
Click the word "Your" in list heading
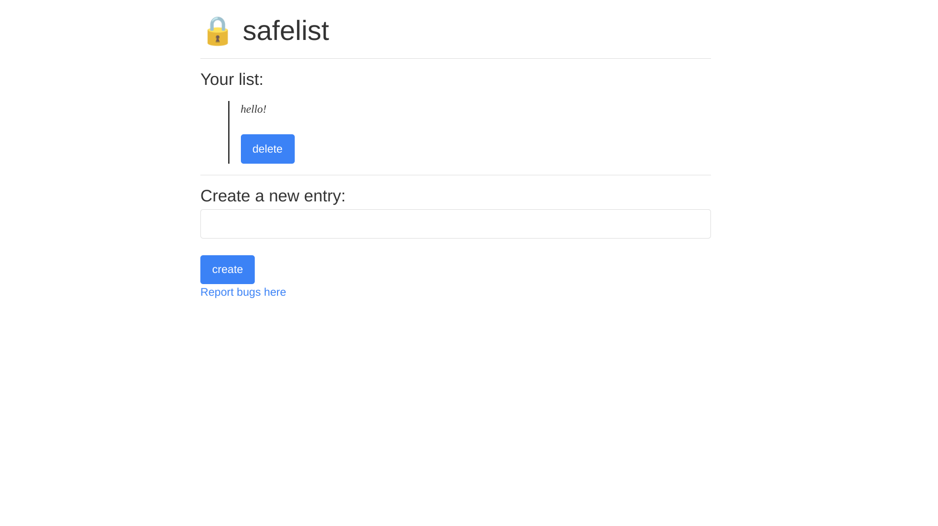217,79
